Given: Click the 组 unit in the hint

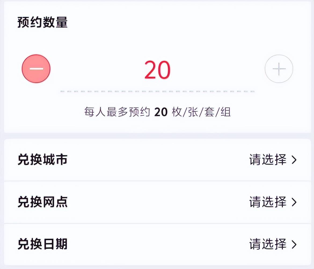Looking at the screenshot, I should click(225, 112).
